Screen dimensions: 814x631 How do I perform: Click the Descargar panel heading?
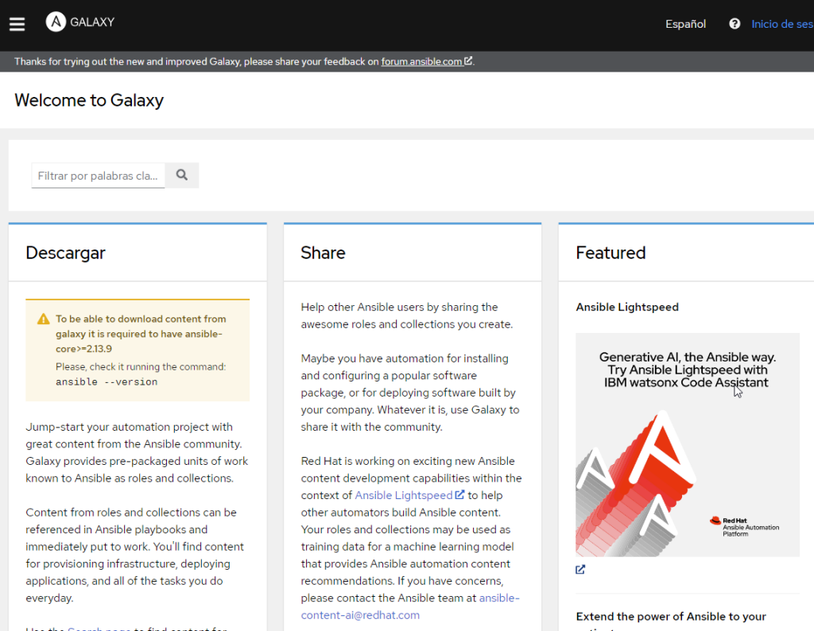(x=65, y=253)
